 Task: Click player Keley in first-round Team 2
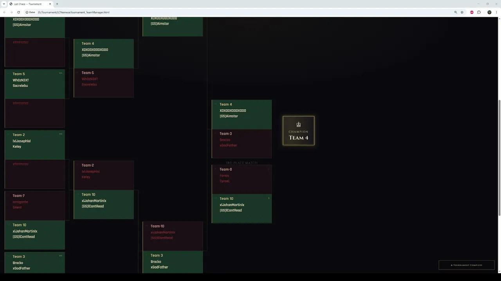17,146
